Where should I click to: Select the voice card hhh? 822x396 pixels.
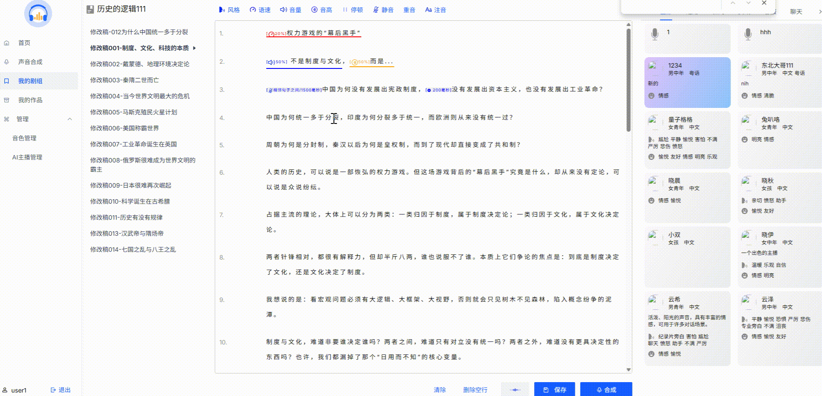[x=780, y=39]
